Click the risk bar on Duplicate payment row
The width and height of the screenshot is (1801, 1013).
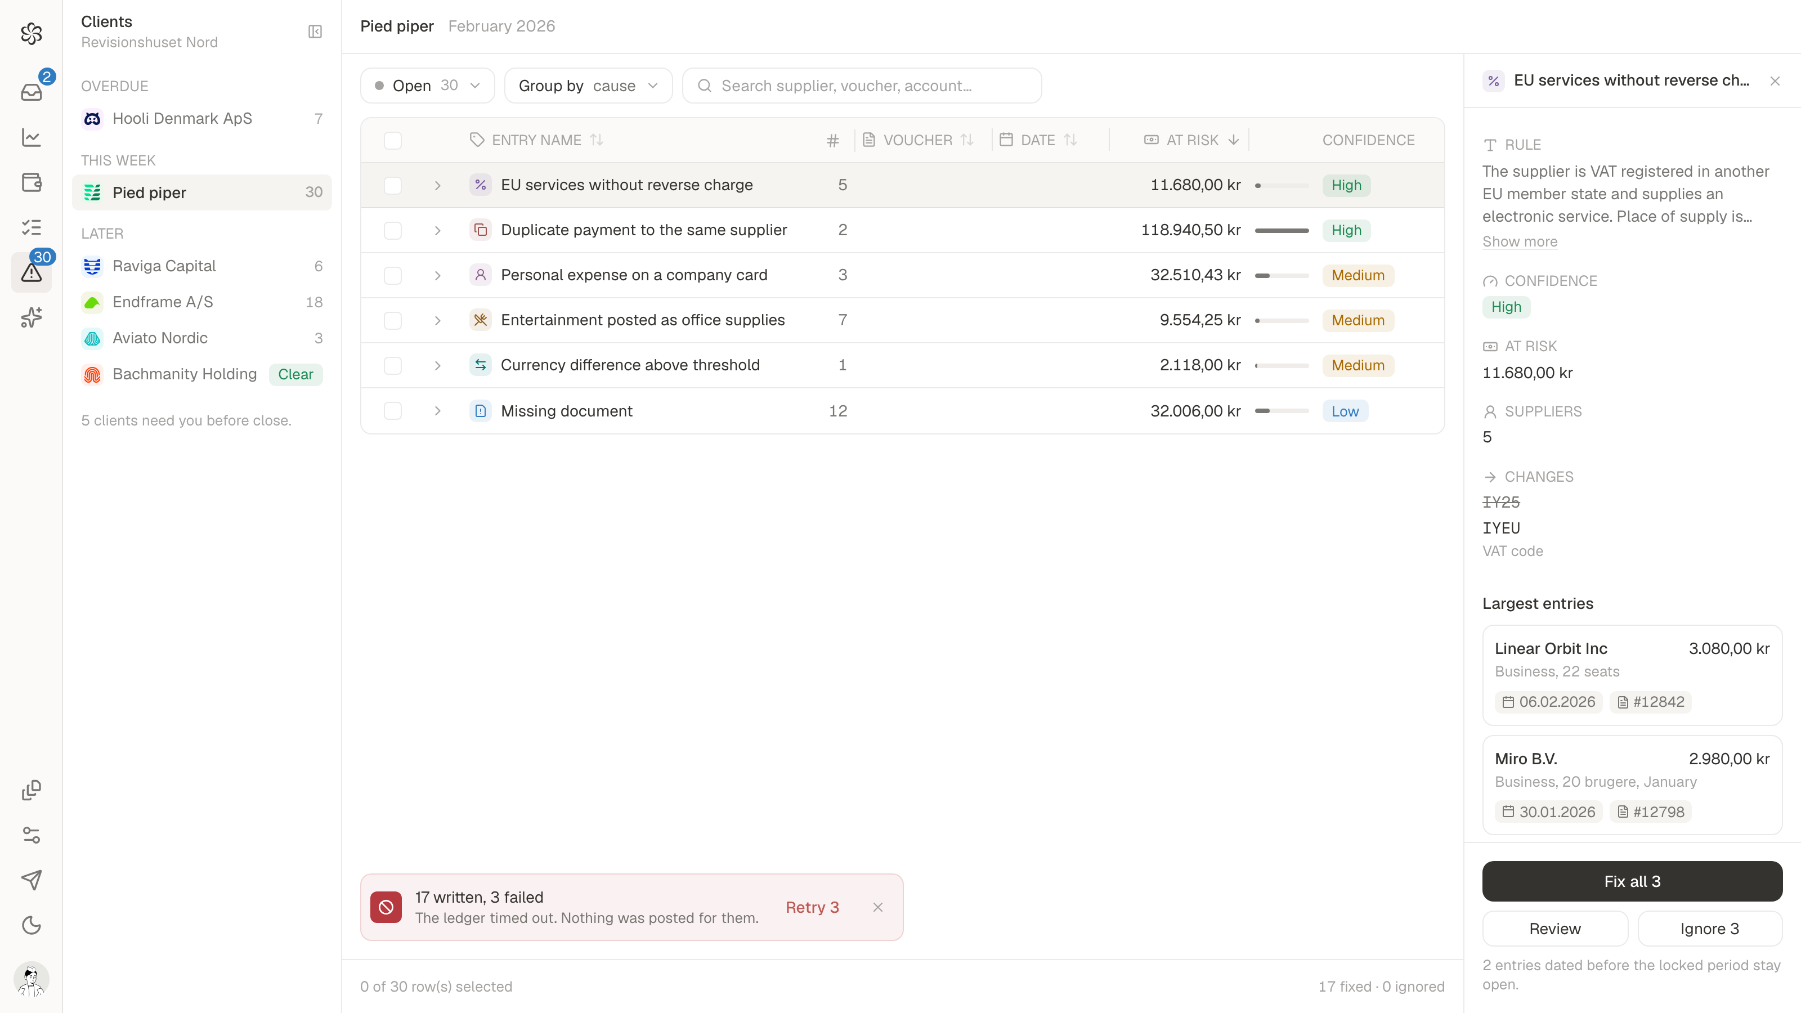1282,231
